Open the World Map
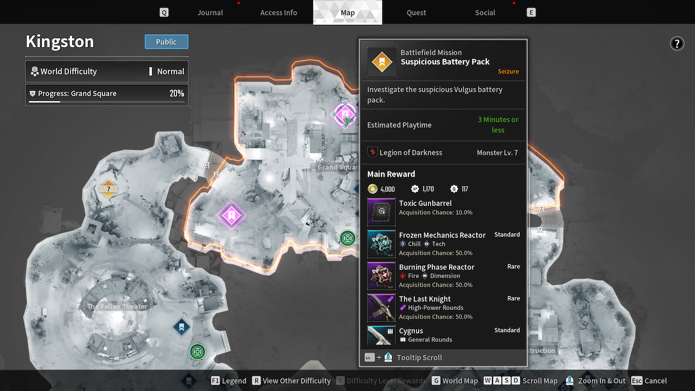Viewport: 695px width, 391px height. (x=454, y=381)
